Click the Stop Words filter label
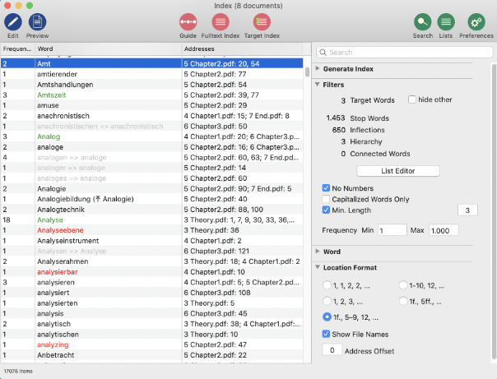The width and height of the screenshot is (497, 379). (x=369, y=118)
